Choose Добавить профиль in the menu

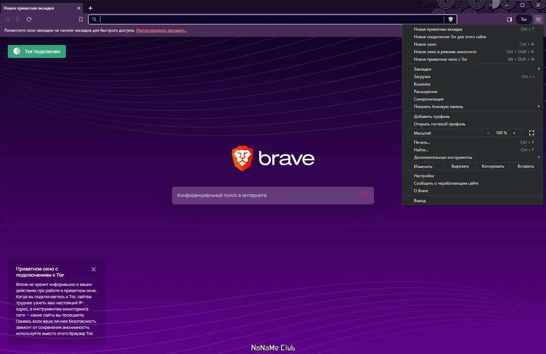point(473,117)
